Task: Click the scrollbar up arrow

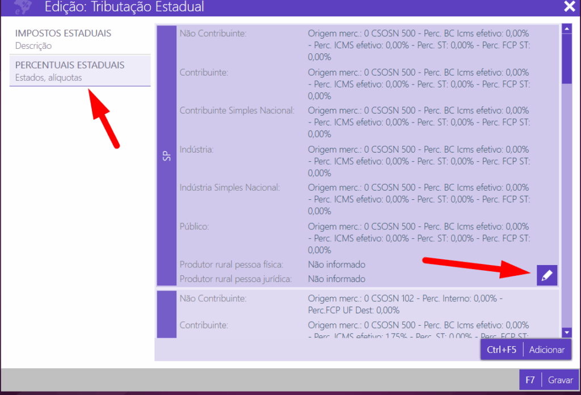Action: [566, 28]
